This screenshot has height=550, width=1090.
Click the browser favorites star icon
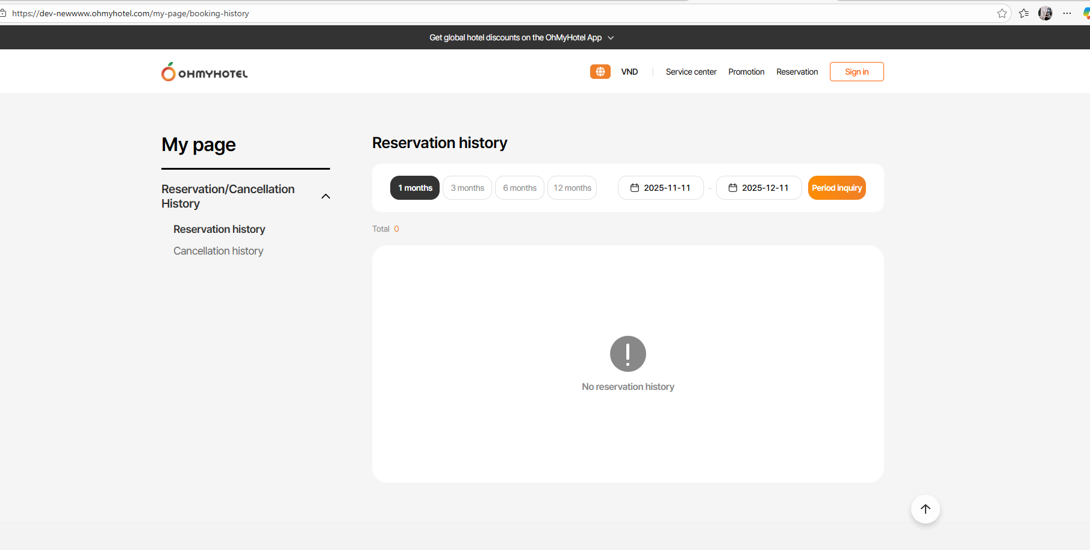(x=1002, y=13)
